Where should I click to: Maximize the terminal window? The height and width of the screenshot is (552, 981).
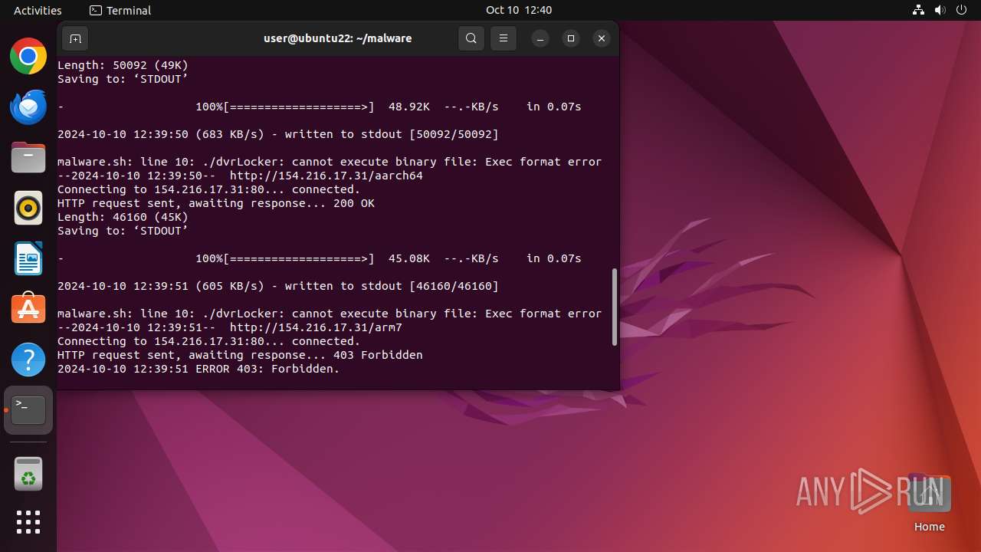pos(571,38)
